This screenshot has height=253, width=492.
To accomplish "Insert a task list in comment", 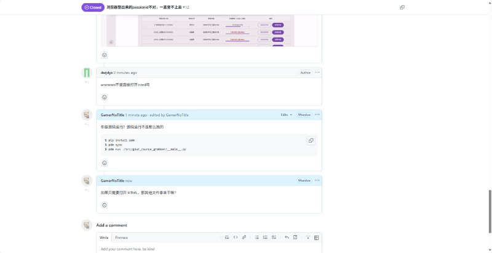I will pos(274,237).
